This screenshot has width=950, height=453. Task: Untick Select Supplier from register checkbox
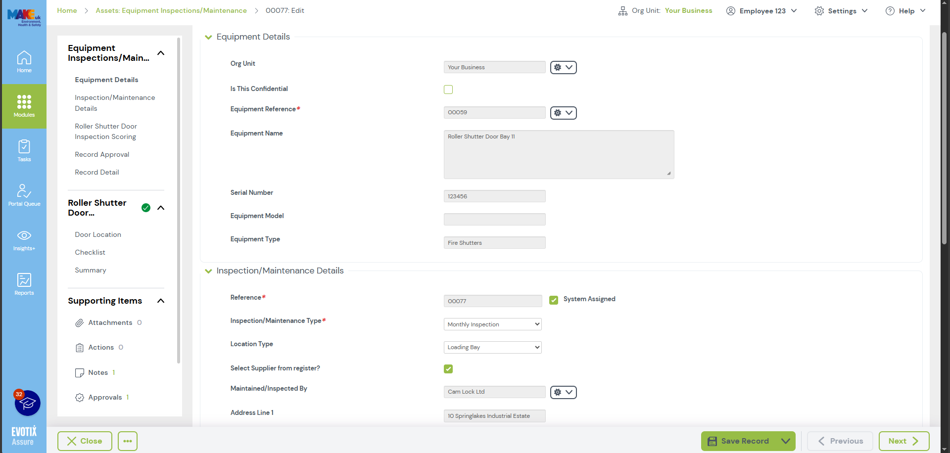pyautogui.click(x=448, y=369)
